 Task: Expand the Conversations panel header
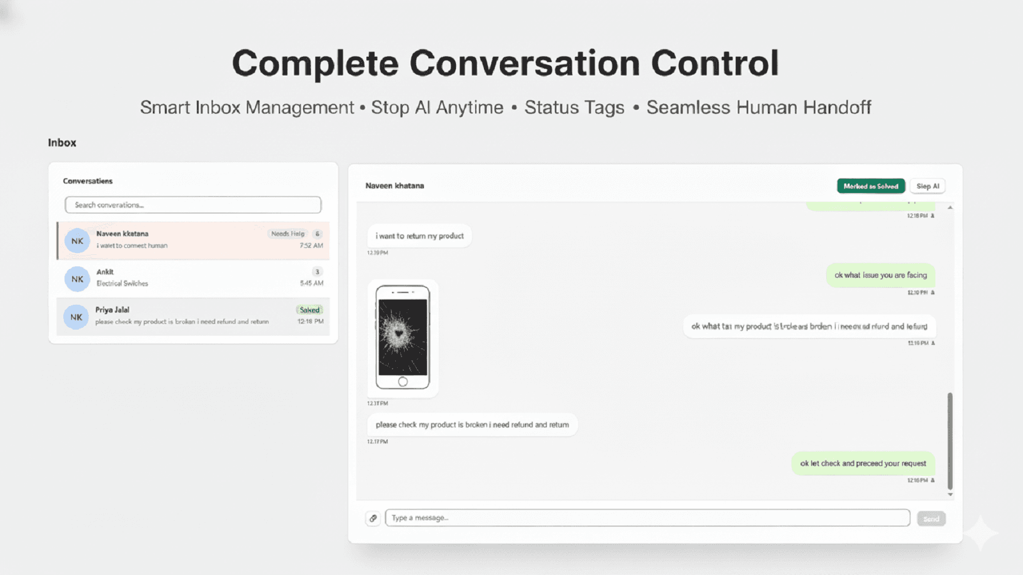coord(88,181)
